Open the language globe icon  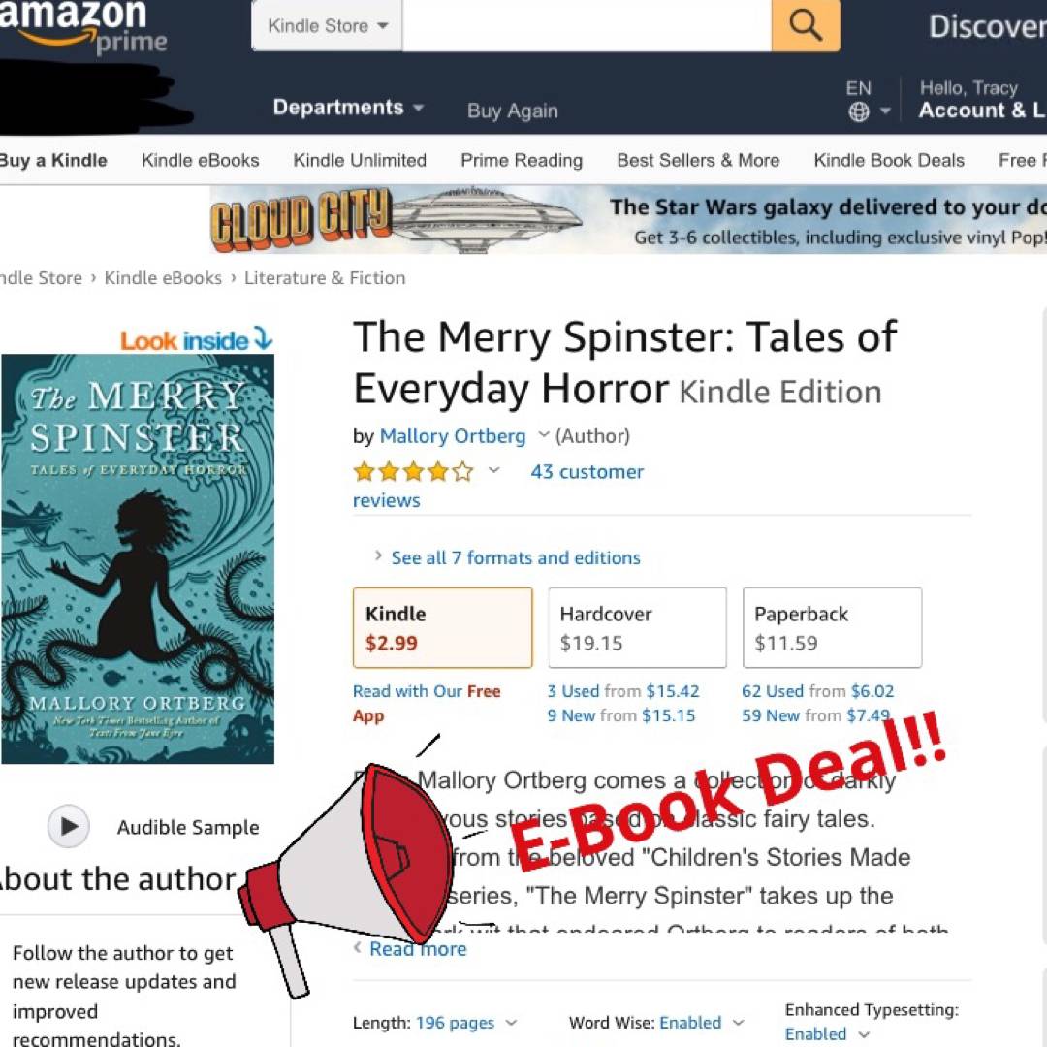859,111
